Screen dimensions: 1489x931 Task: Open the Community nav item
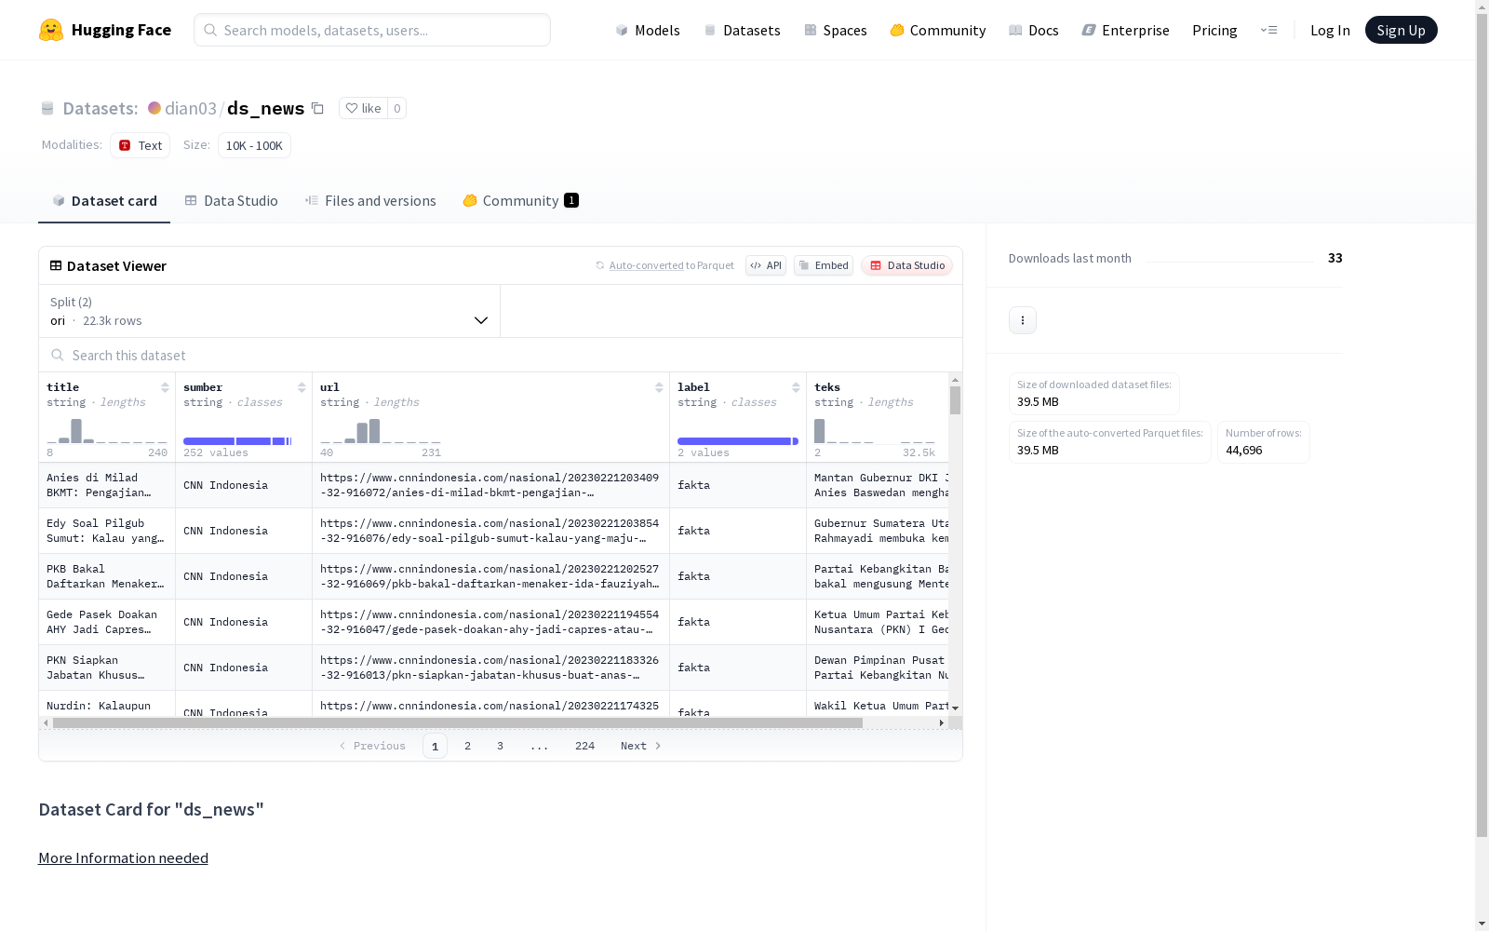(937, 30)
